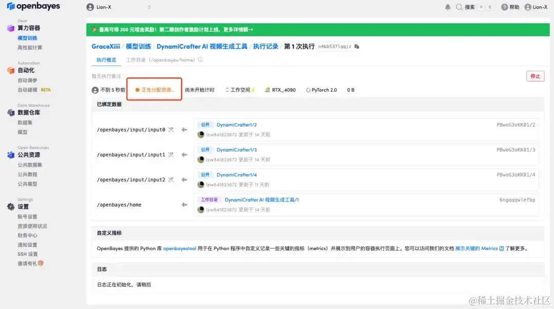Go to 模型训练 breadcrumb link
This screenshot has width=554, height=309.
pyautogui.click(x=138, y=47)
